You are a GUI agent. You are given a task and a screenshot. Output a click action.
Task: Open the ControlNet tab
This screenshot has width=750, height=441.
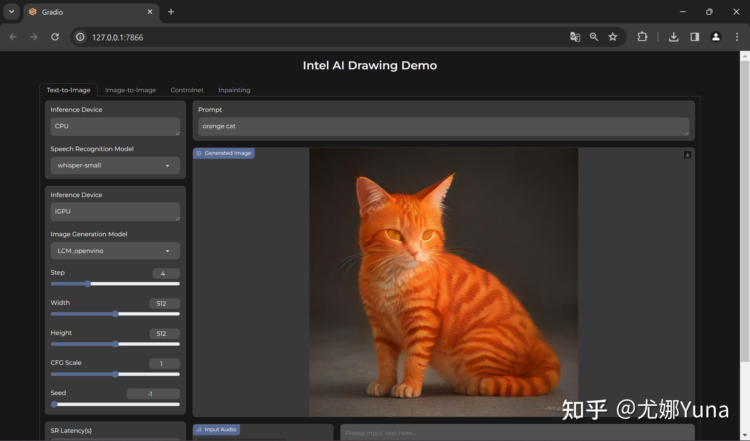point(186,90)
